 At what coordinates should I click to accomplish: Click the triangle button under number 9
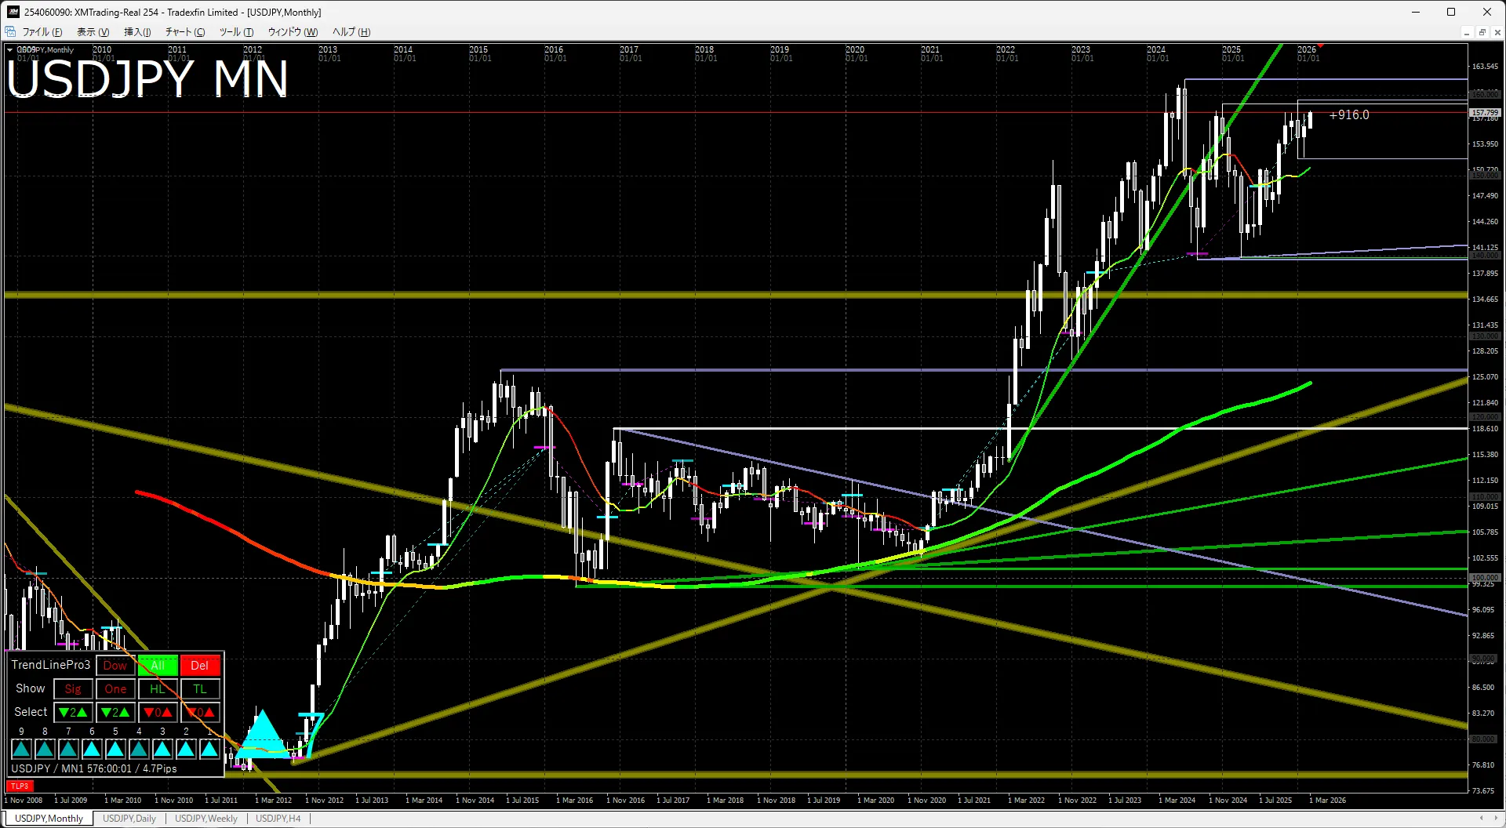22,750
